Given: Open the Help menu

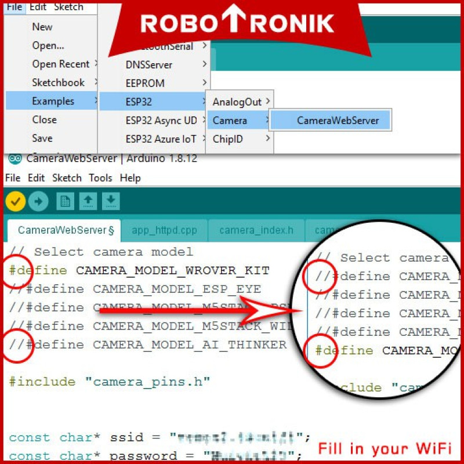Looking at the screenshot, I should click(x=130, y=177).
